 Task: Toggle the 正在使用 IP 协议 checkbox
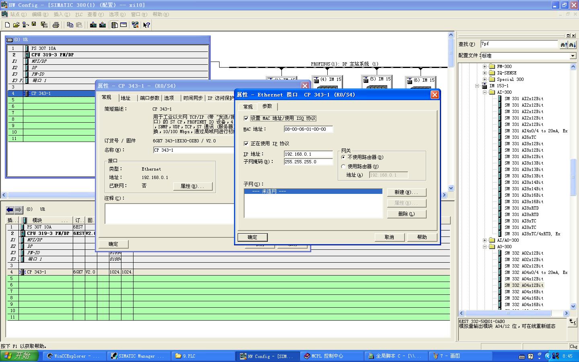pos(246,144)
